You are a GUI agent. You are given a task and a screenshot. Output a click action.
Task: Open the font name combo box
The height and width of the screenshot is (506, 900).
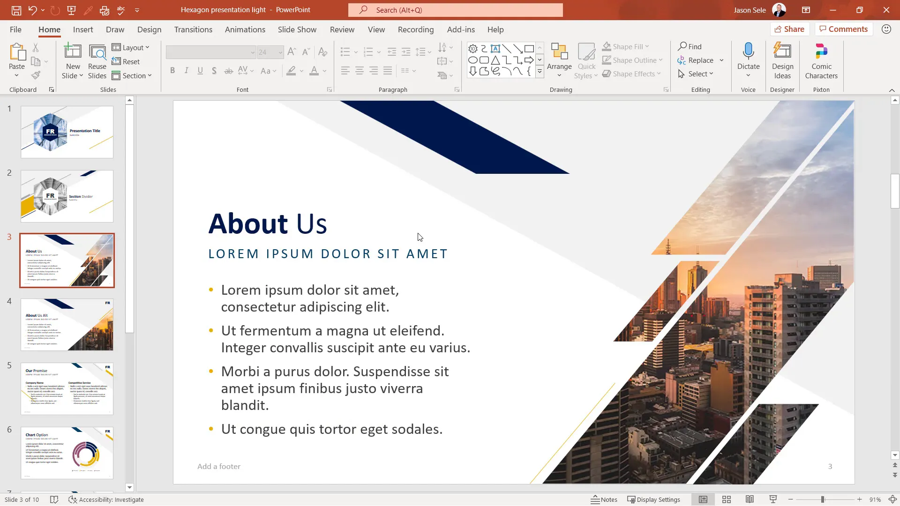(x=211, y=52)
